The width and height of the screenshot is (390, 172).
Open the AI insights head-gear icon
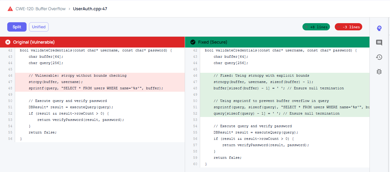point(379,28)
